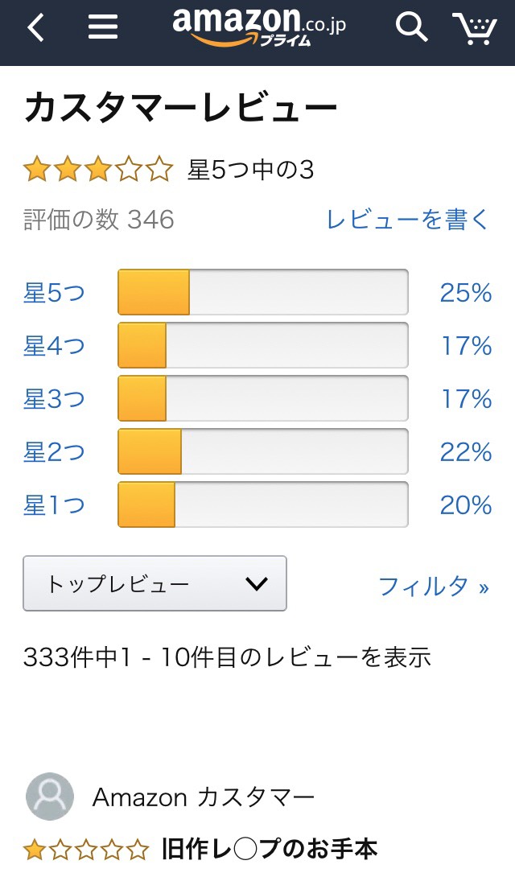Open review titled 旧作レ○プのお手本
The height and width of the screenshot is (877, 515).
pyautogui.click(x=269, y=849)
